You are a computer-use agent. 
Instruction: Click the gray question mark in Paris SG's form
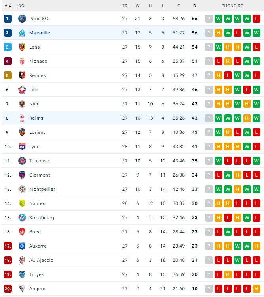pyautogui.click(x=209, y=19)
